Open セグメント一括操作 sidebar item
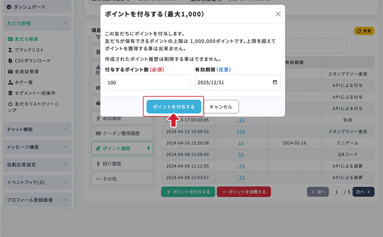383x237 pixels. pos(35,93)
